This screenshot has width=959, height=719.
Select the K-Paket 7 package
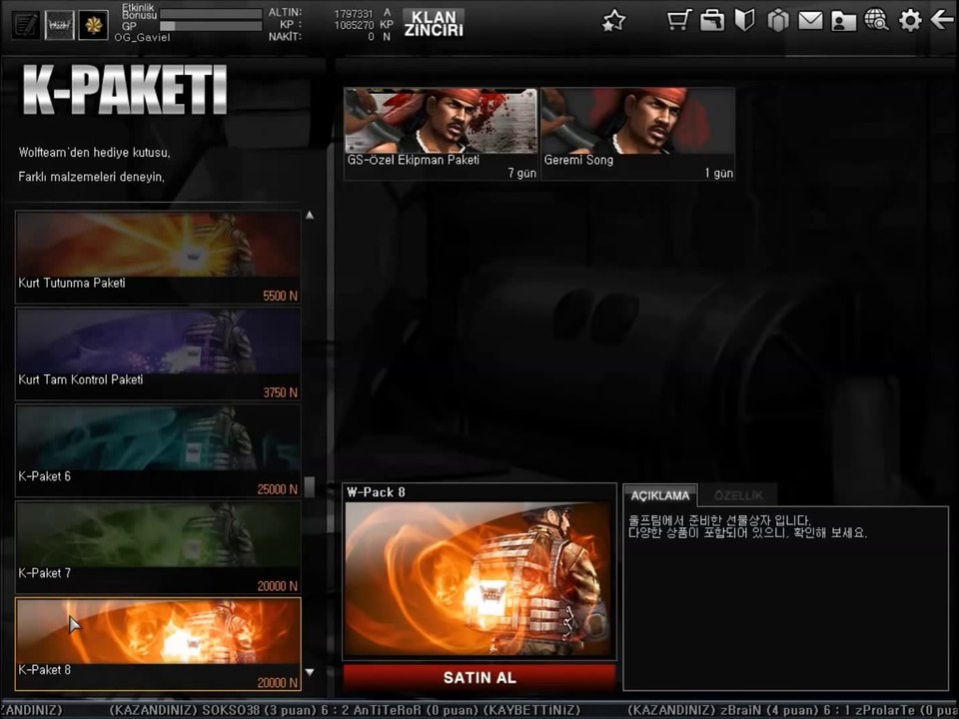158,547
